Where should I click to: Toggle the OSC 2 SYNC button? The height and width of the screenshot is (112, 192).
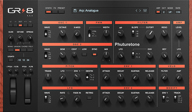pos(94,55)
